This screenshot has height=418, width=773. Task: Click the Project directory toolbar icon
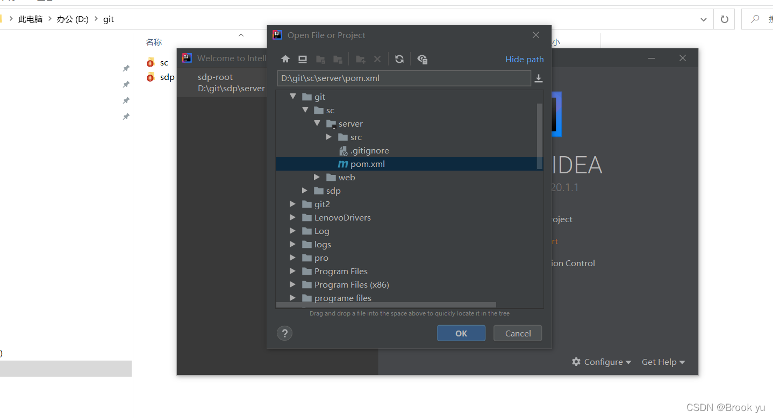click(320, 59)
